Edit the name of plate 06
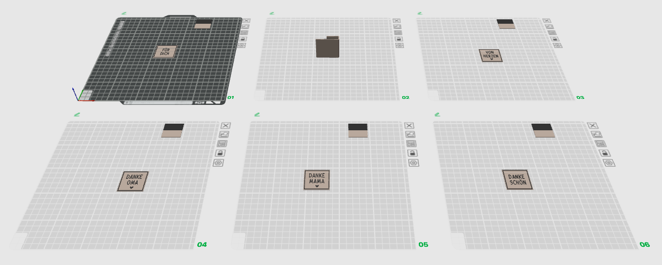This screenshot has width=662, height=265. pyautogui.click(x=438, y=114)
